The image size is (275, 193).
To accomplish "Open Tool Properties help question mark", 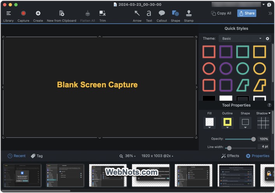I will (x=269, y=105).
